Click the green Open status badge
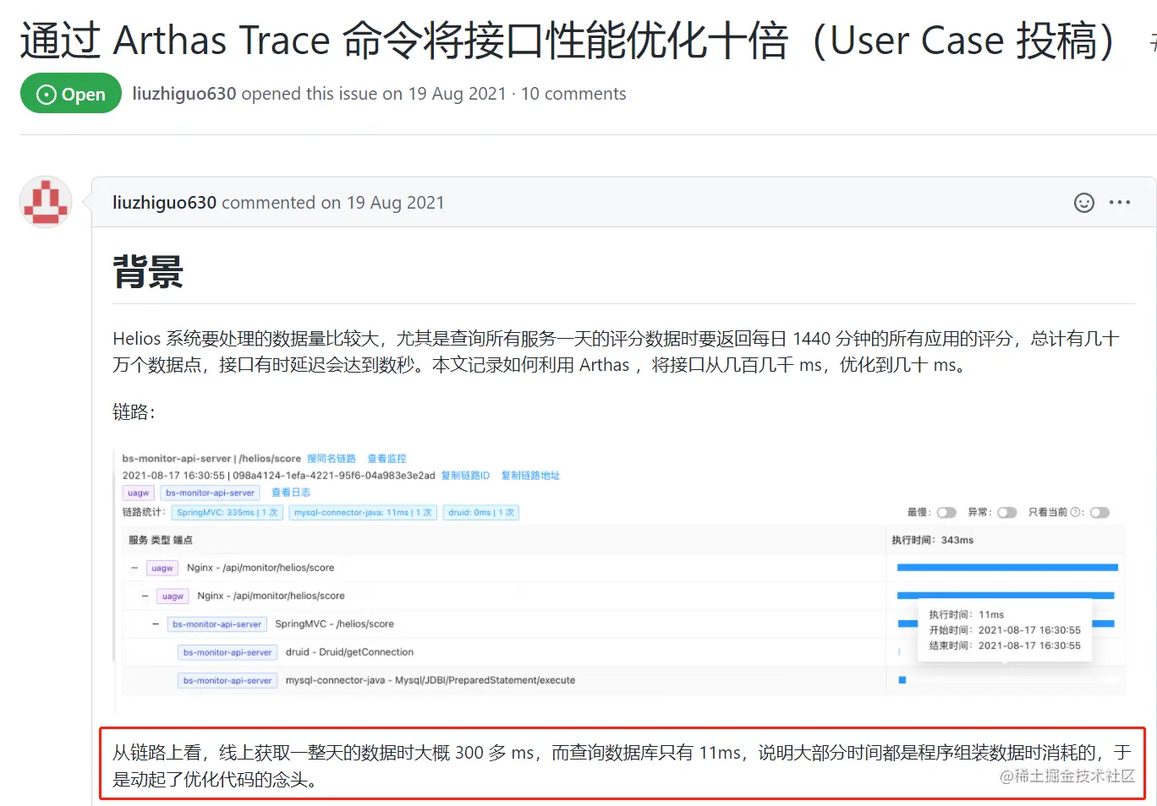 (71, 94)
